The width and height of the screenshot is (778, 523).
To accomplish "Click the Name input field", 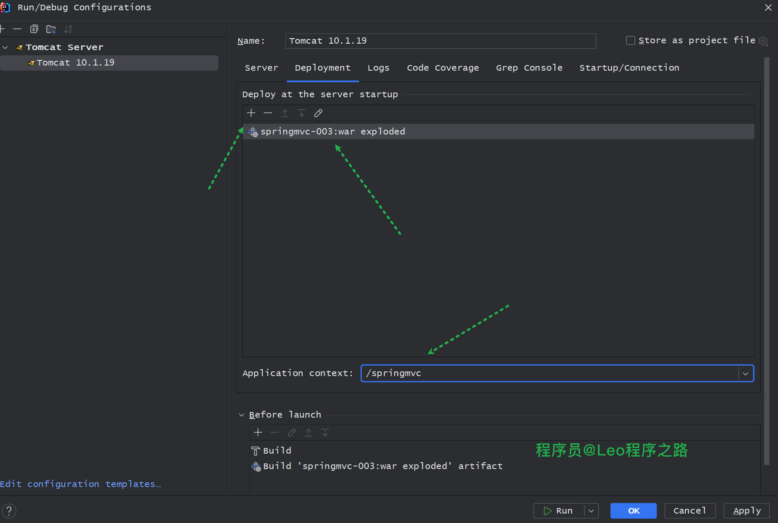I will click(x=440, y=41).
